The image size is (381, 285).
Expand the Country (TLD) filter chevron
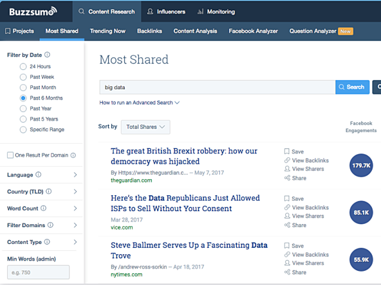click(x=75, y=191)
